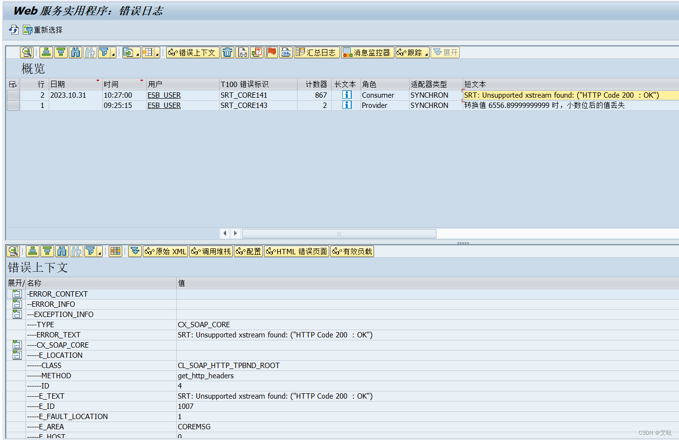Click the horizontal scrollbar thumb of the overview table

click(339, 233)
